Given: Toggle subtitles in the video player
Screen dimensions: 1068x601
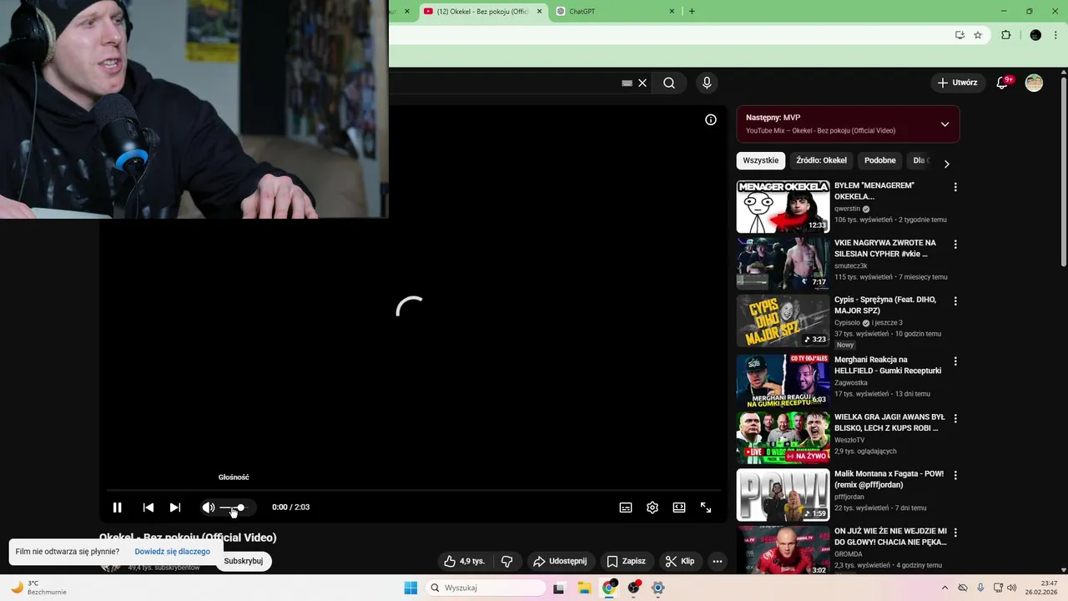Looking at the screenshot, I should (x=626, y=508).
